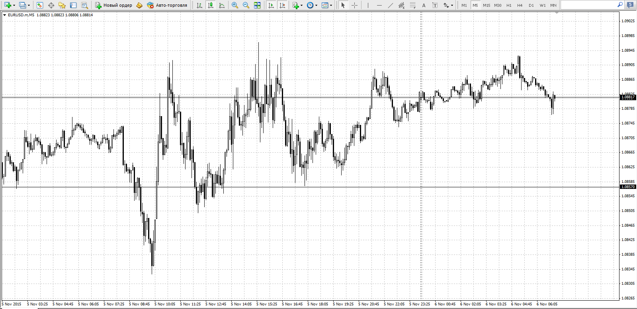This screenshot has height=309, width=637.
Task: Open the Data Window crosshair-circle icon
Action: (51, 5)
